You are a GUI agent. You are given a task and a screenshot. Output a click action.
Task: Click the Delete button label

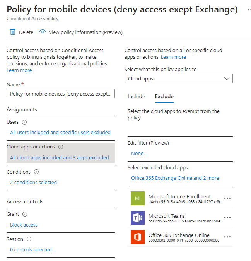pos(26,32)
